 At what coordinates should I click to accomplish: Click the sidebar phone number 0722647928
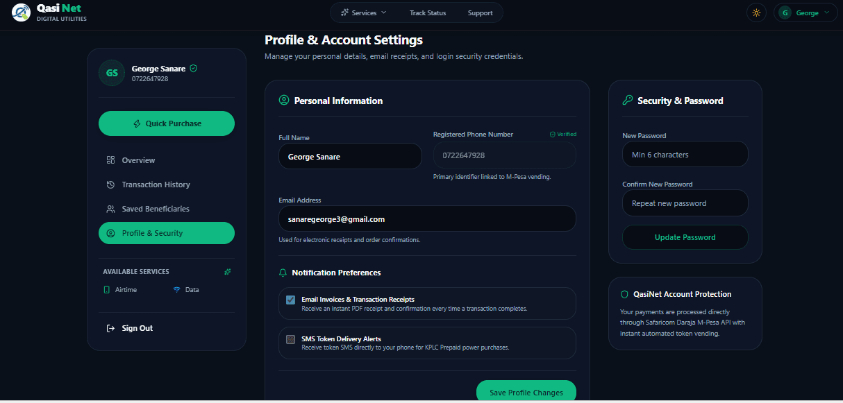[150, 79]
